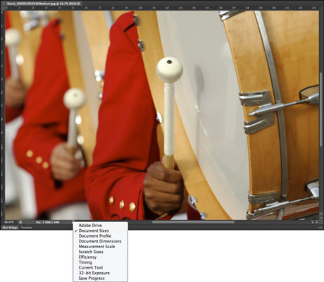This screenshot has width=324, height=282.
Task: Open status bar popup arrow next to Doc sizes
Action: tap(73, 221)
